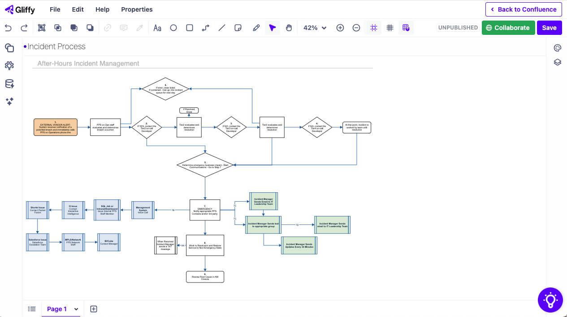567x317 pixels.
Task: Select the orange External Vendor Alert box
Action: (56, 127)
